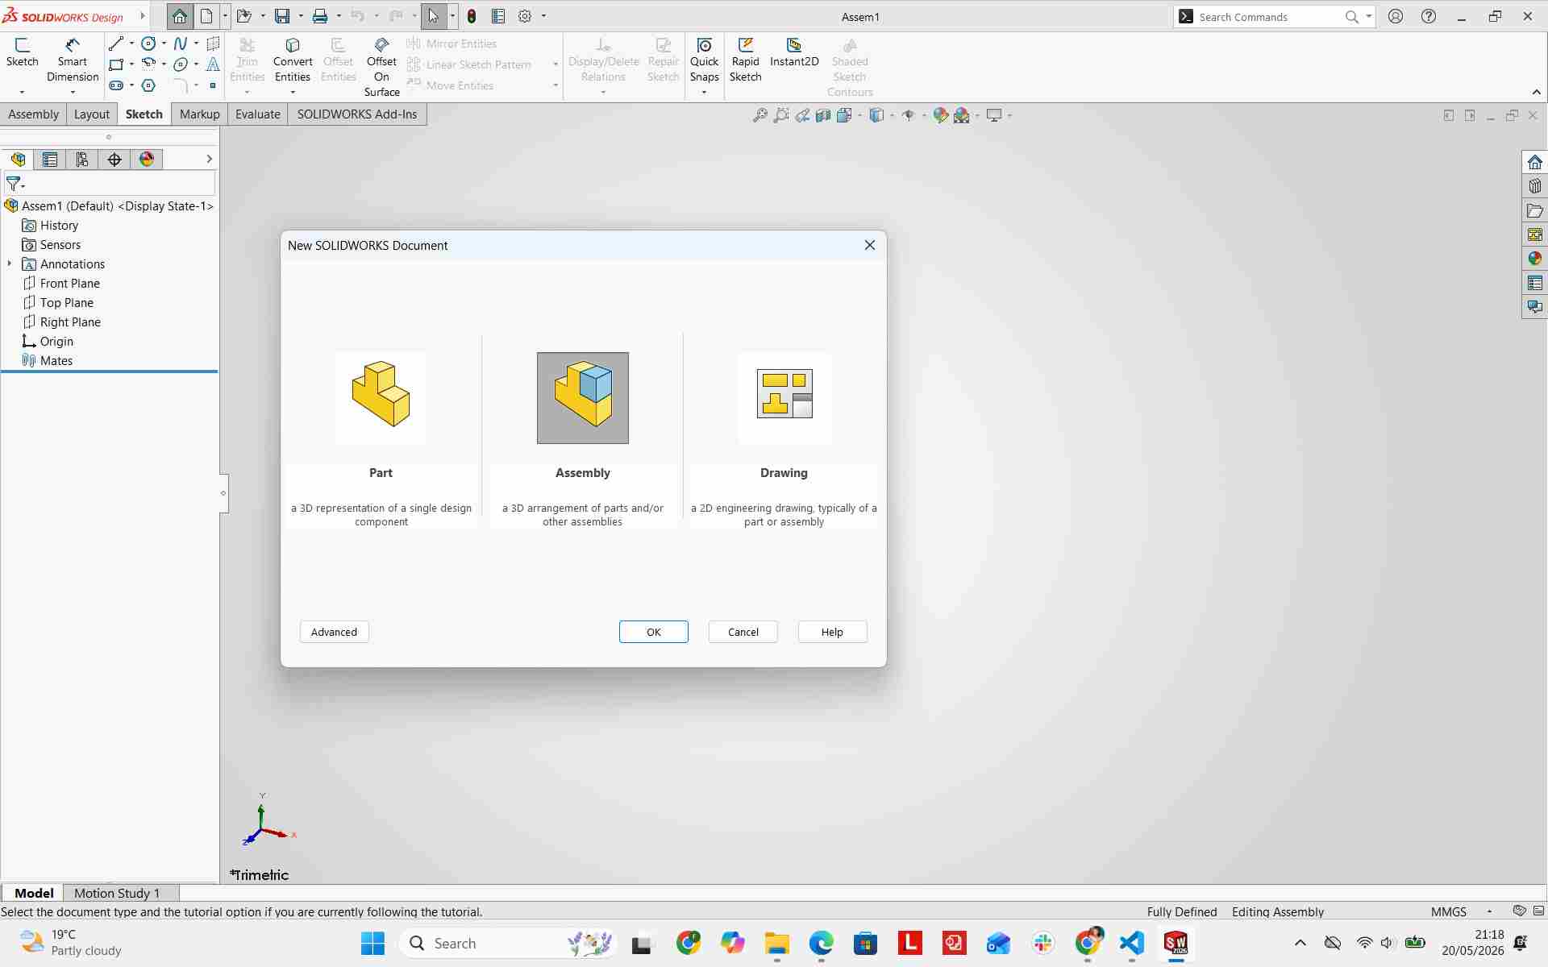Open the ConfigurationManager tab icon
Image resolution: width=1548 pixels, height=967 pixels.
[x=82, y=160]
